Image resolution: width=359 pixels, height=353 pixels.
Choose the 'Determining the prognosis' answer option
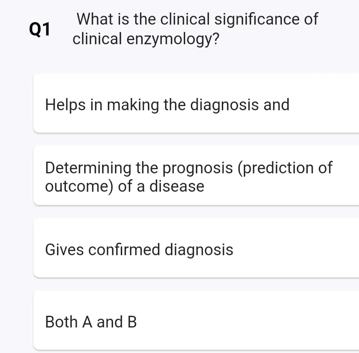pyautogui.click(x=196, y=176)
